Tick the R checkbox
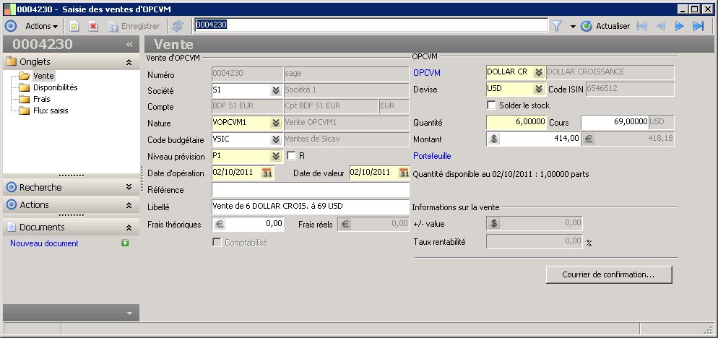The width and height of the screenshot is (718, 338). pos(291,155)
